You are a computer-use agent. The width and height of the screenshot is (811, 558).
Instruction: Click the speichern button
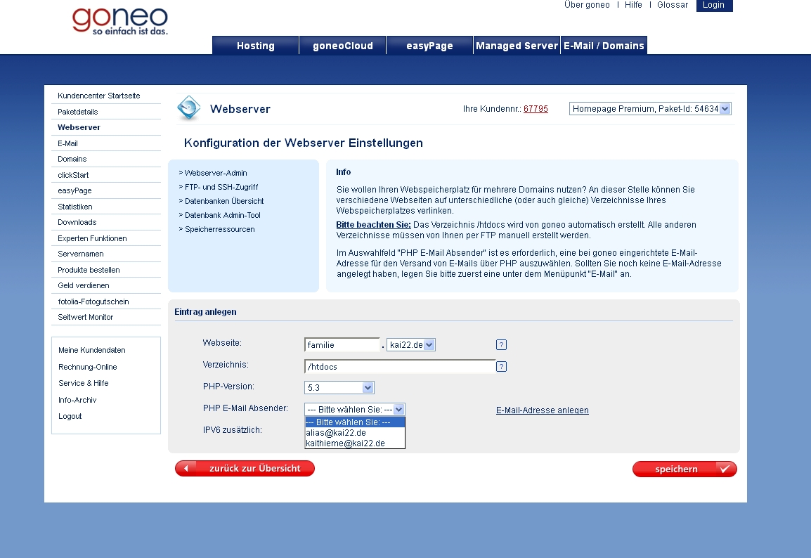coord(685,469)
